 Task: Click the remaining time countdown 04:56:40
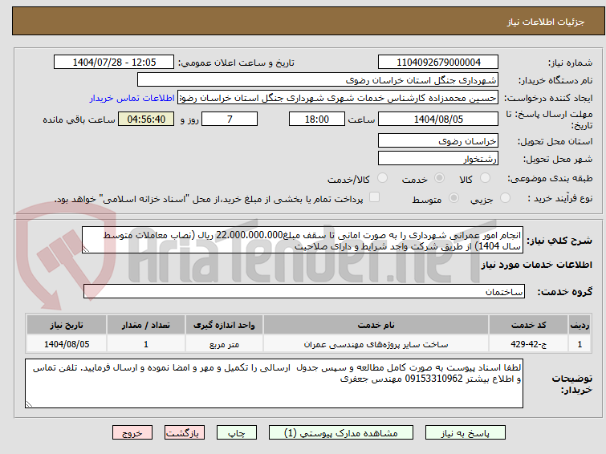click(x=146, y=119)
